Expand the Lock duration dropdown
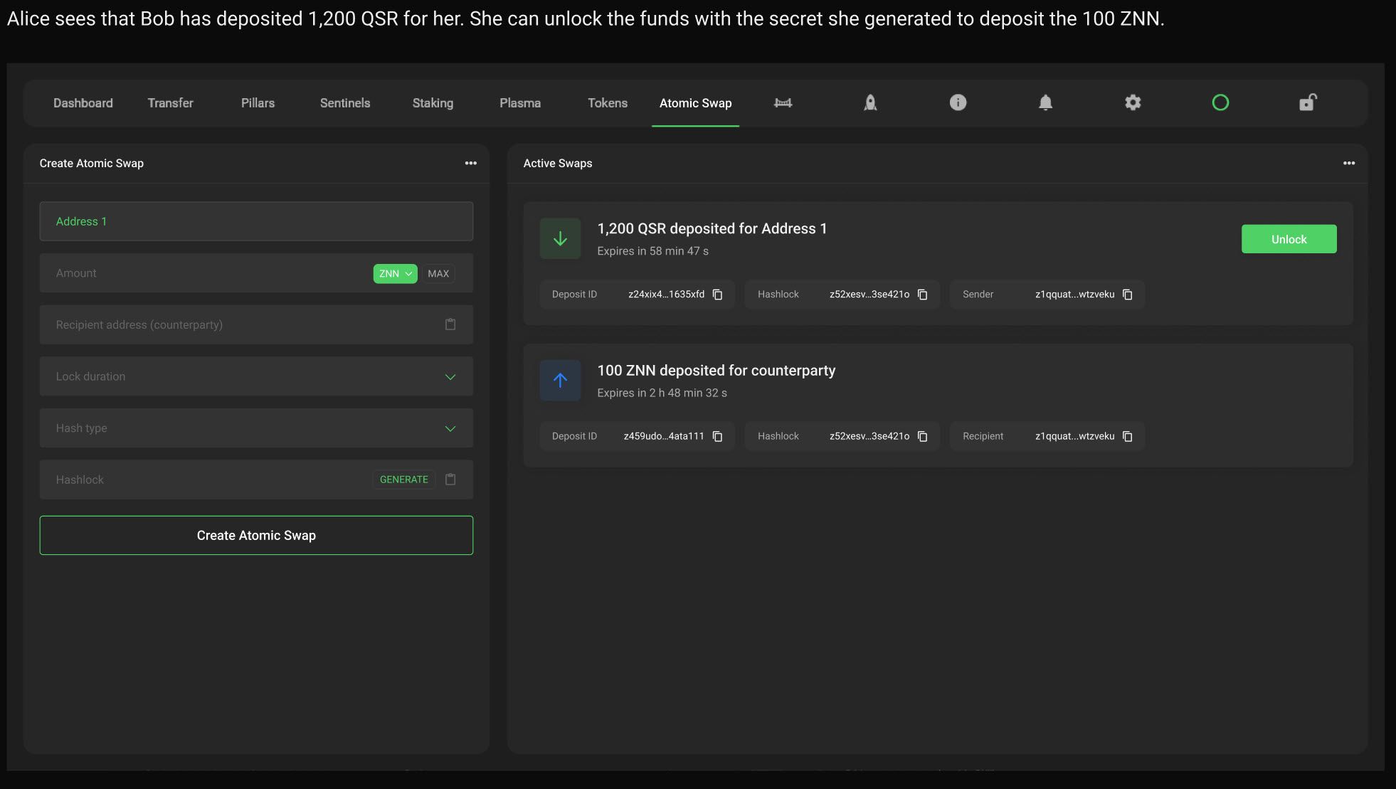Screen dimensions: 1396x789 [x=450, y=376]
